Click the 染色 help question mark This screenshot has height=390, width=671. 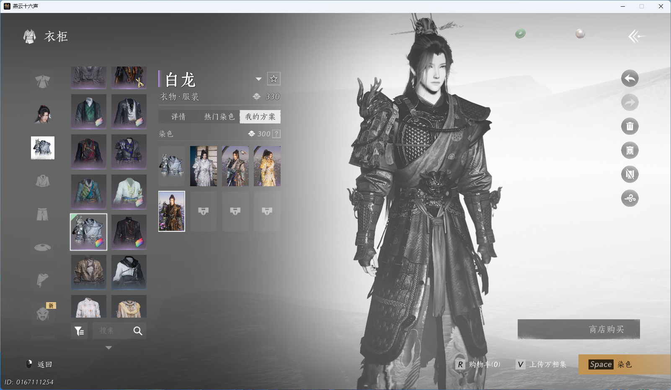tap(276, 134)
